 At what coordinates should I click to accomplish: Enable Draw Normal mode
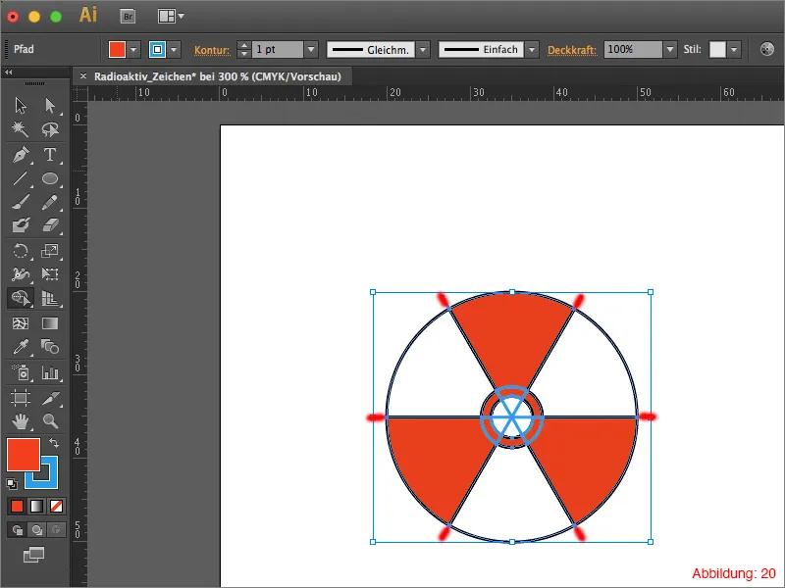[x=17, y=529]
